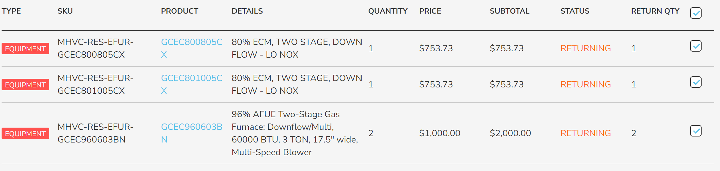This screenshot has height=171, width=720.
Task: Open the GCEC960603BN product link
Action: [x=192, y=133]
